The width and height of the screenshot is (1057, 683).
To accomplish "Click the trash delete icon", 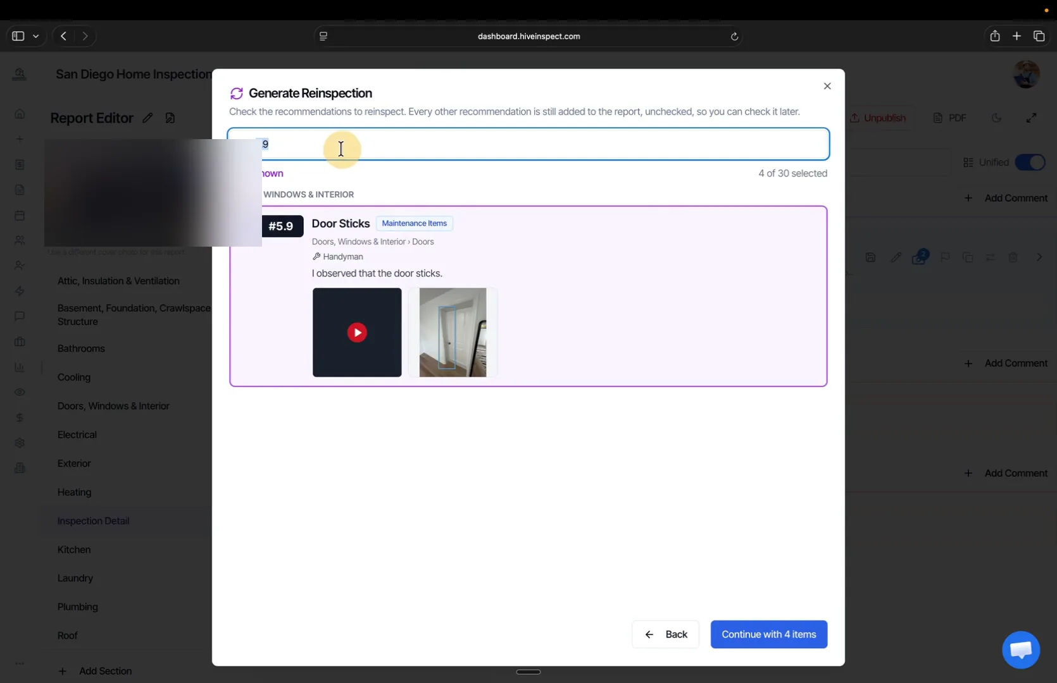I will 1013,257.
